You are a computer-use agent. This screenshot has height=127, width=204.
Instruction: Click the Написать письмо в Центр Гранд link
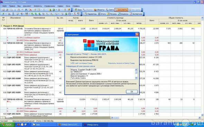[x=121, y=63]
